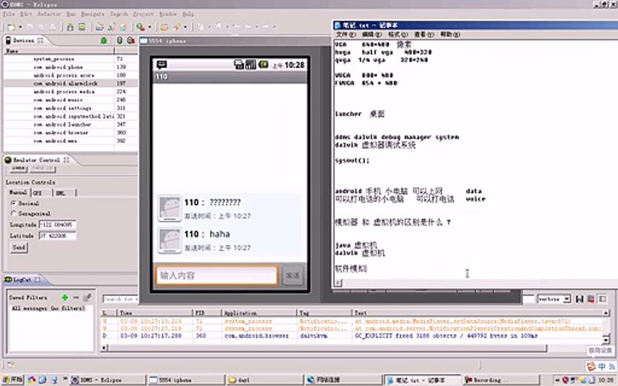Expand the New wizard dropdown arrow
618x386 pixels.
pyautogui.click(x=20, y=27)
